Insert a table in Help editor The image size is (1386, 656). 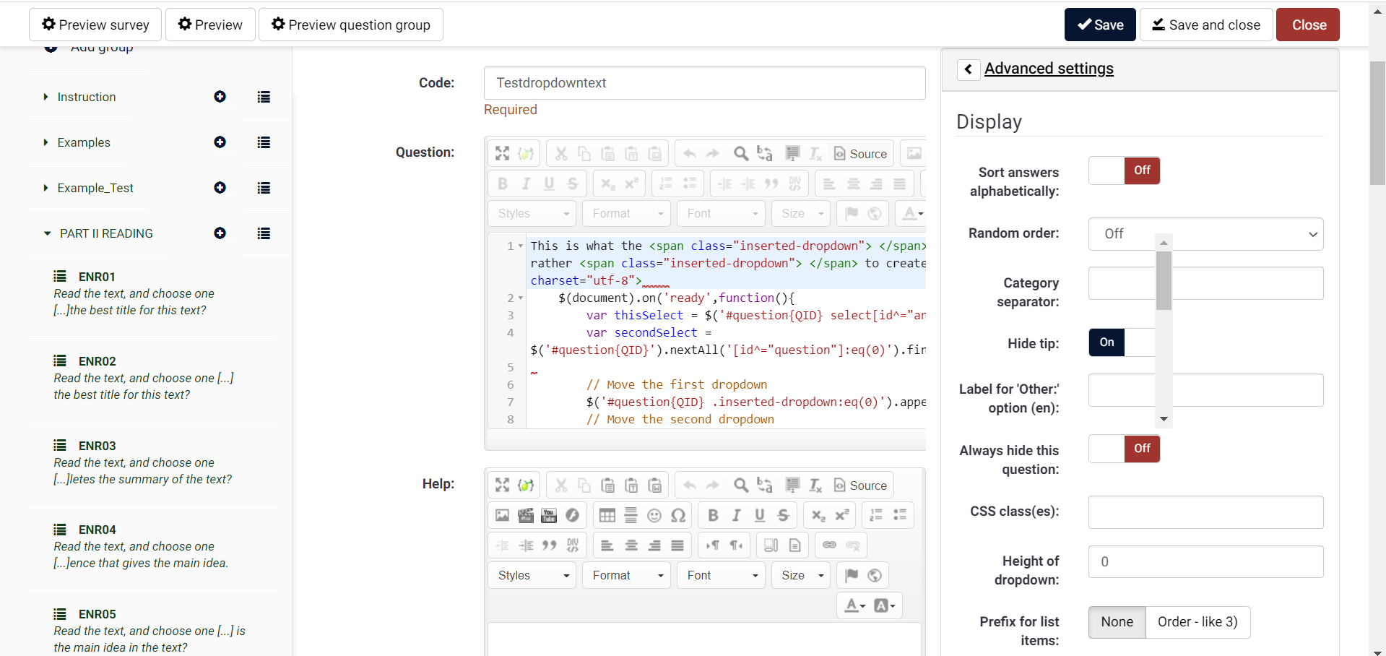(607, 515)
